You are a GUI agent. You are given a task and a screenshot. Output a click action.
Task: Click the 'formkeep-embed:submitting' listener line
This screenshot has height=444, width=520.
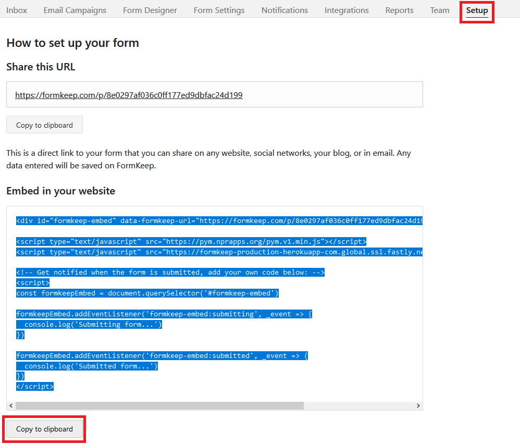tap(164, 314)
